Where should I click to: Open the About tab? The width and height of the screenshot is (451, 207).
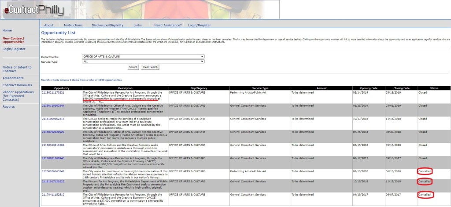pyautogui.click(x=49, y=25)
